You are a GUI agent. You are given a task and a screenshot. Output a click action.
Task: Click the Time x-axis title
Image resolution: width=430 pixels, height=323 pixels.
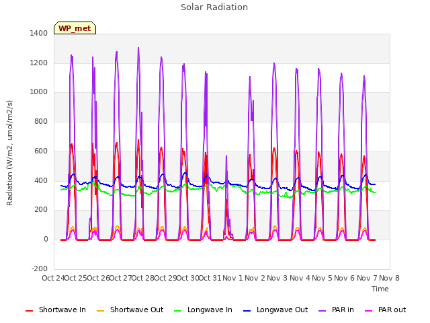coord(380,289)
